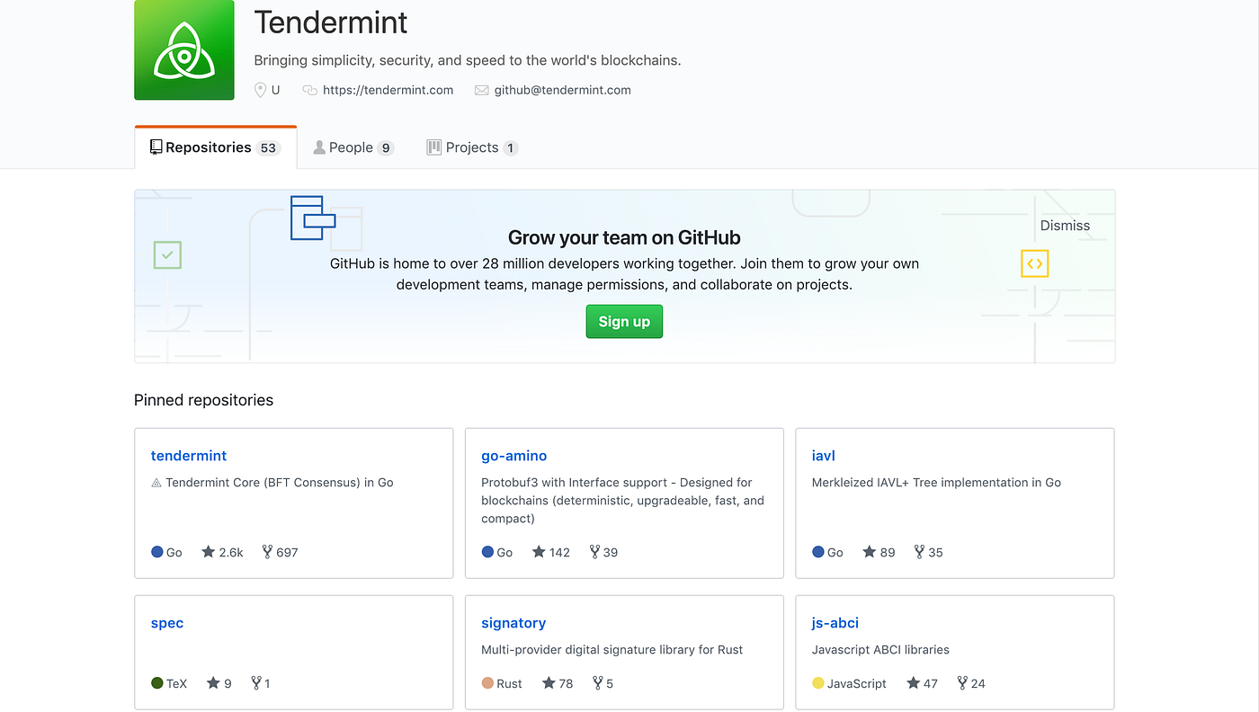Click the 'Multi-provider digital signature library for Rust' description

(x=612, y=650)
